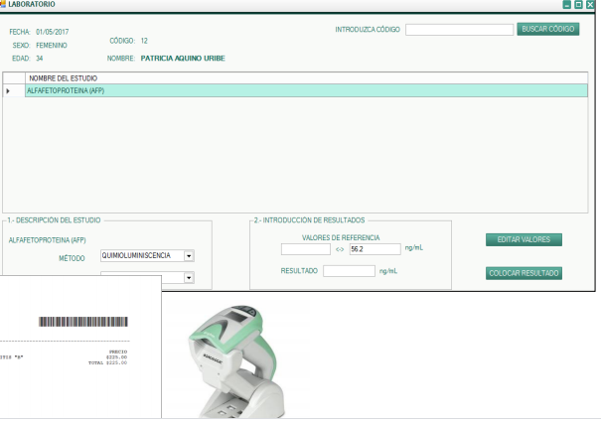Click the Editar Valores button
This screenshot has width=601, height=425.
525,239
